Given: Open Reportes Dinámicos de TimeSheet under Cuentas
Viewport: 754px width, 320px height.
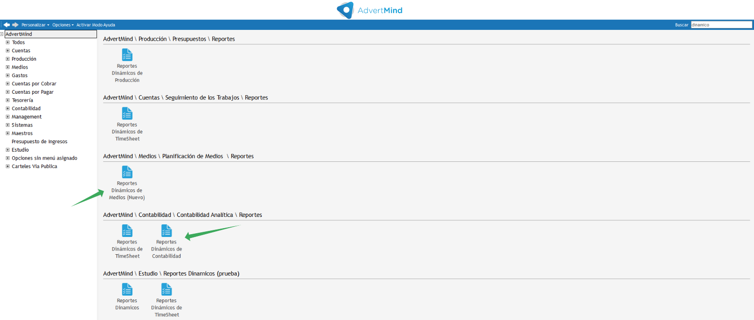Looking at the screenshot, I should click(127, 114).
